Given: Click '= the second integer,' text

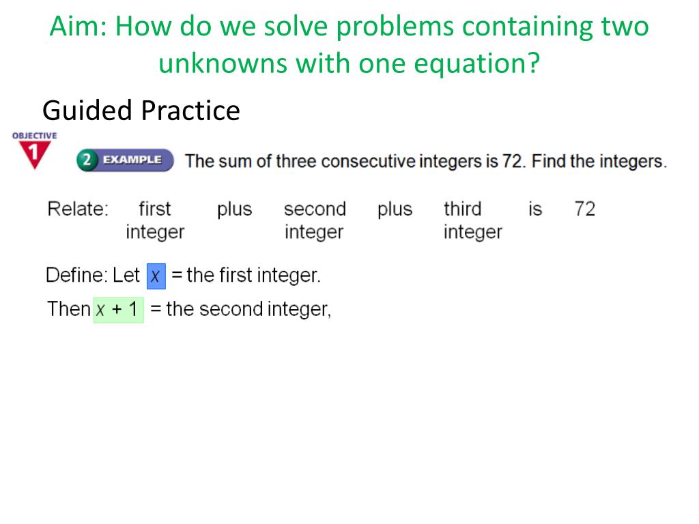Looking at the screenshot, I should click(x=241, y=310).
